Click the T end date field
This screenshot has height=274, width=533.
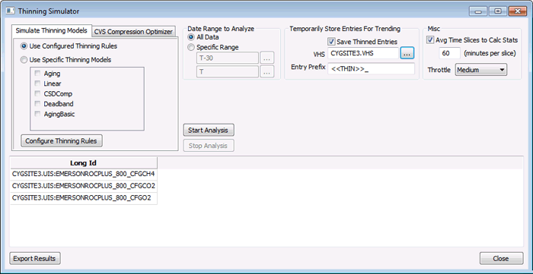pos(228,71)
